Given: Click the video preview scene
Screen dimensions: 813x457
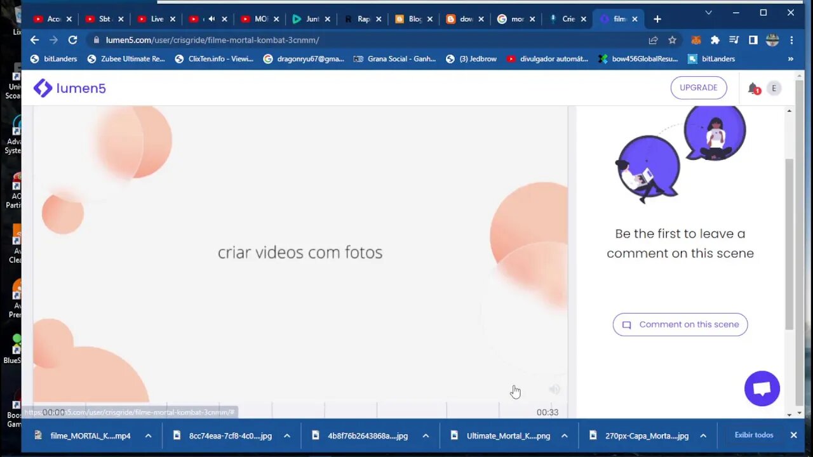Looking at the screenshot, I should click(300, 253).
